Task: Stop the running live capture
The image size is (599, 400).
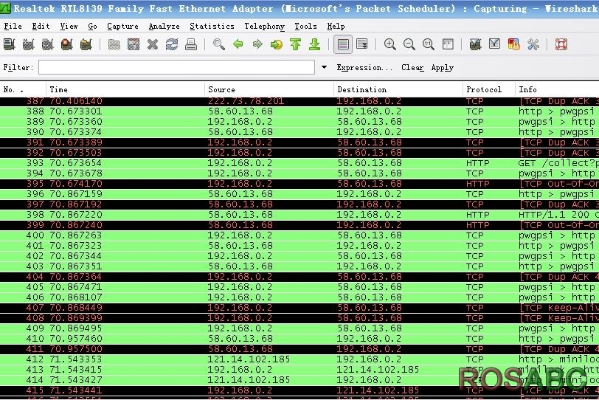Action: [x=67, y=44]
